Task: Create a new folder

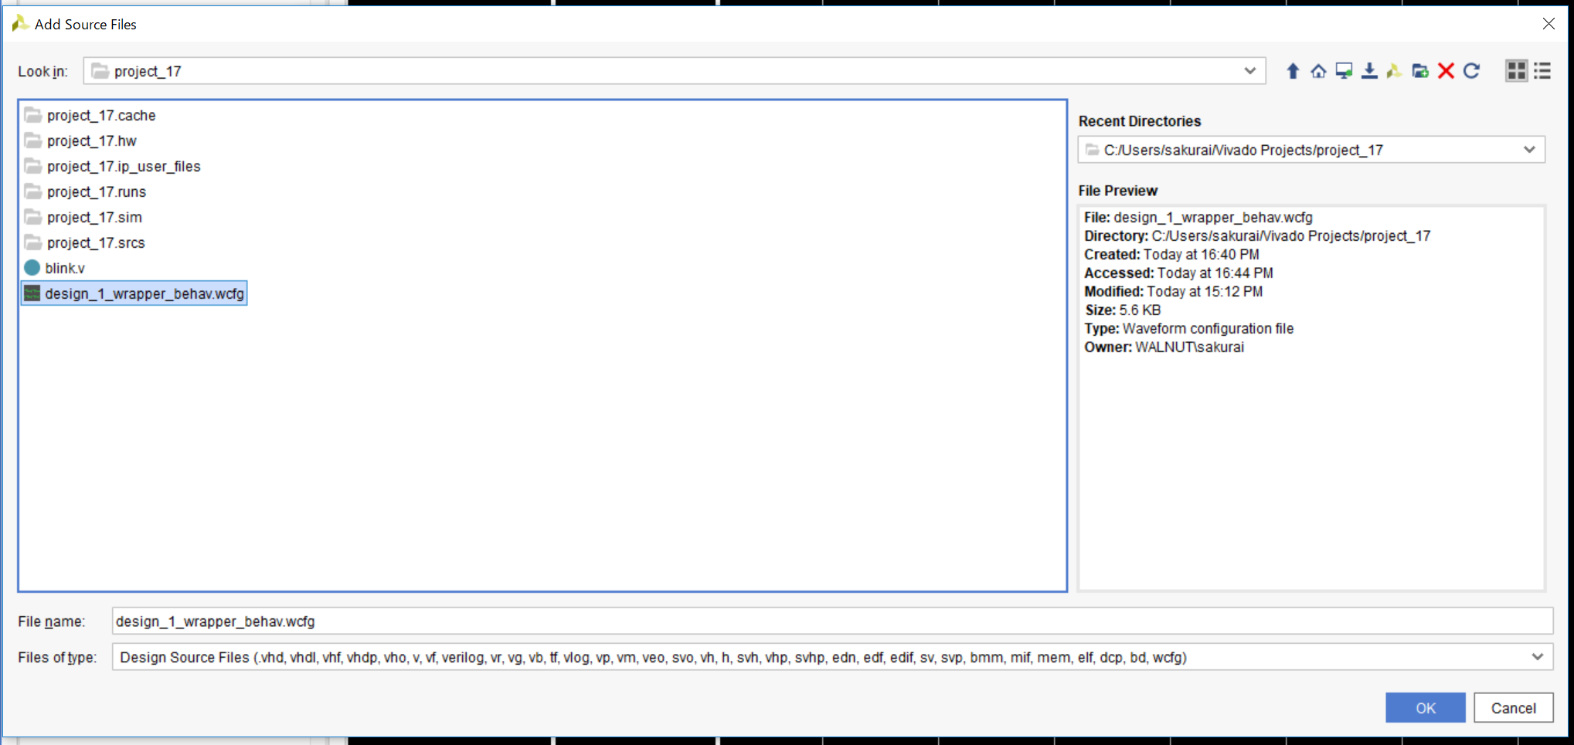Action: [1420, 71]
